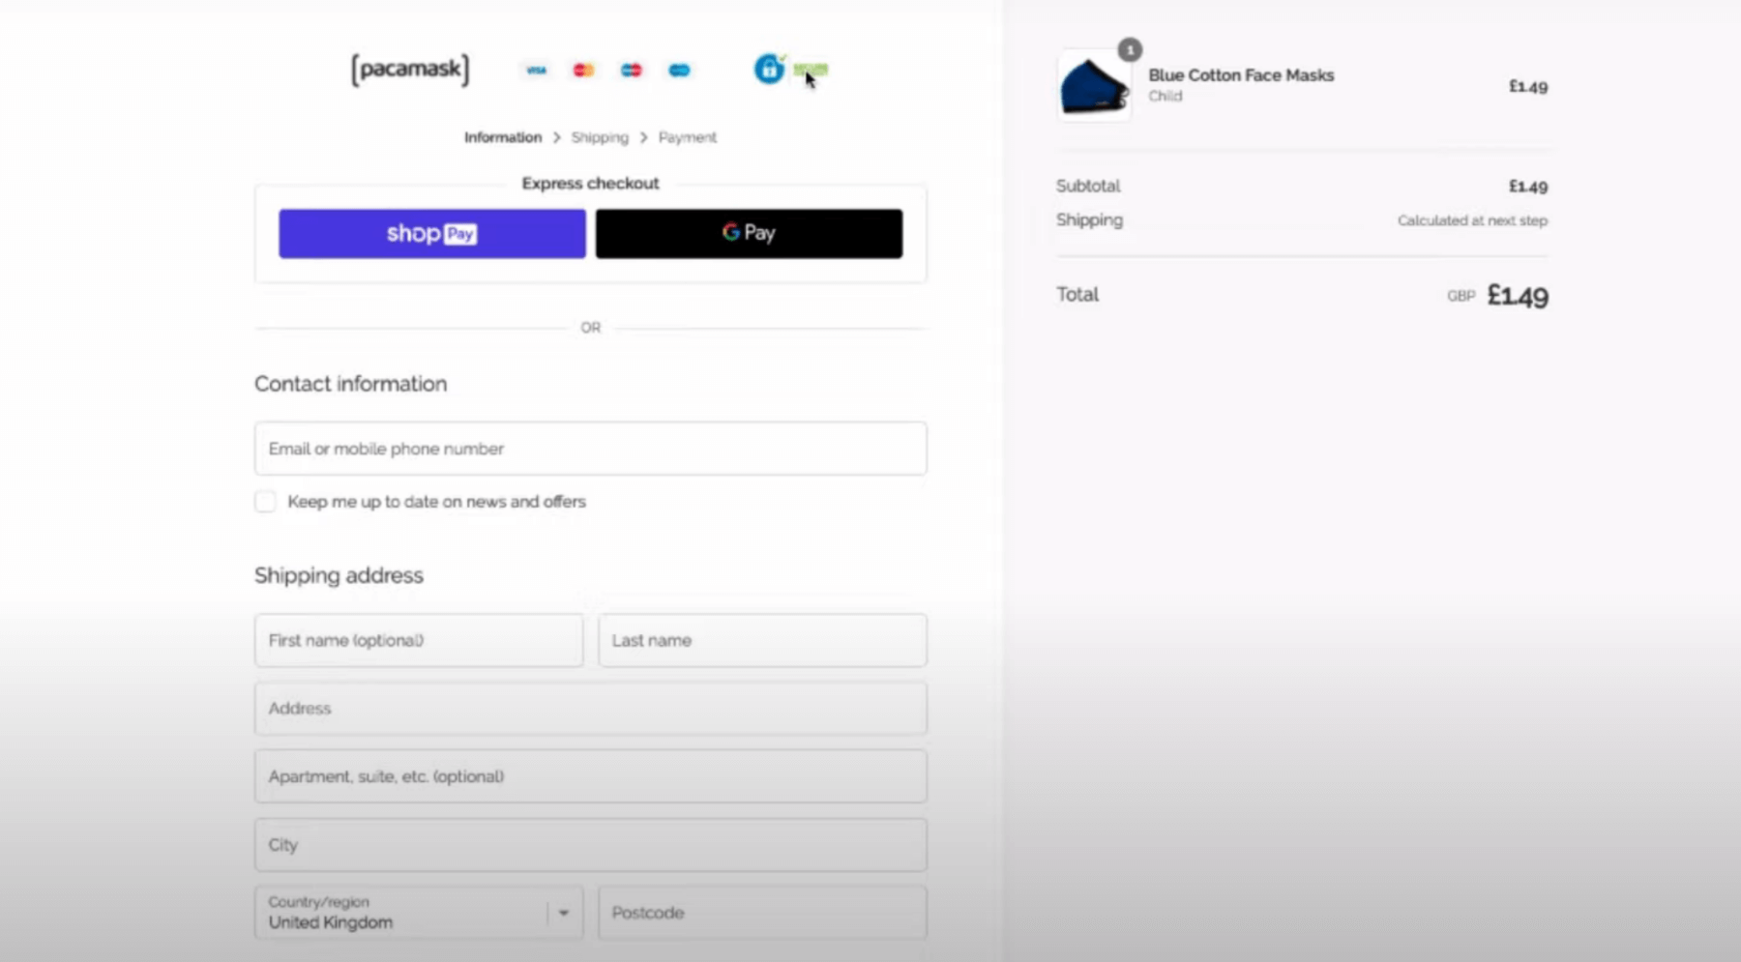Pay with the Google Pay button

click(x=749, y=234)
